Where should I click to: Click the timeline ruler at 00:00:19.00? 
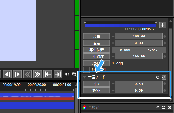point(12,85)
